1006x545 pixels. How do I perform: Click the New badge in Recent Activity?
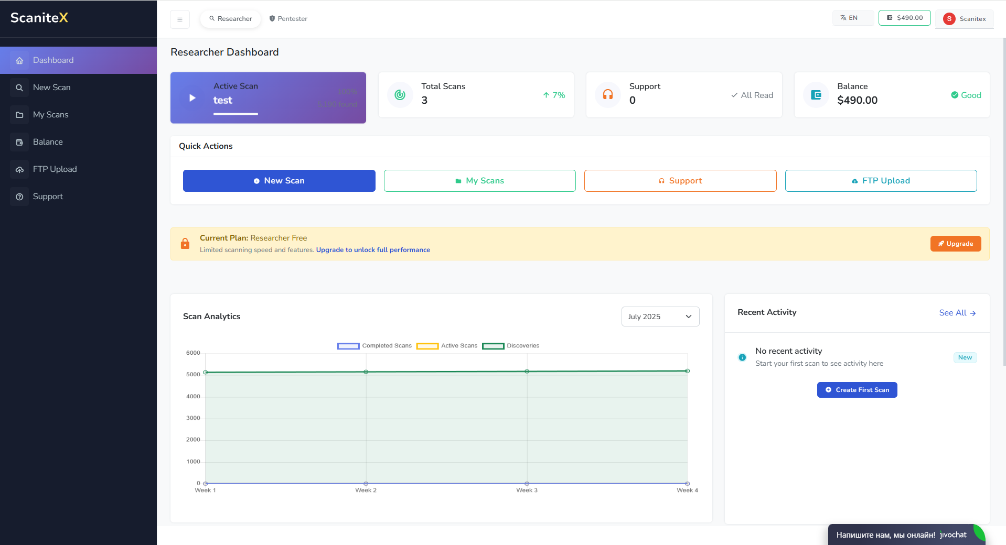(965, 357)
